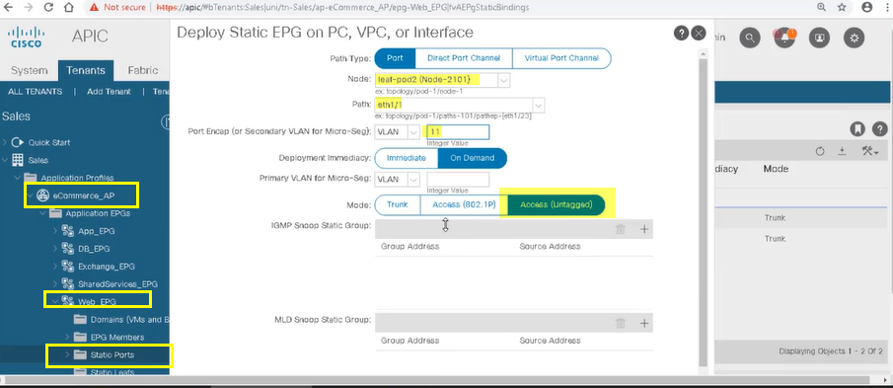
Task: Add an MLD Snoop Static Group
Action: click(644, 323)
